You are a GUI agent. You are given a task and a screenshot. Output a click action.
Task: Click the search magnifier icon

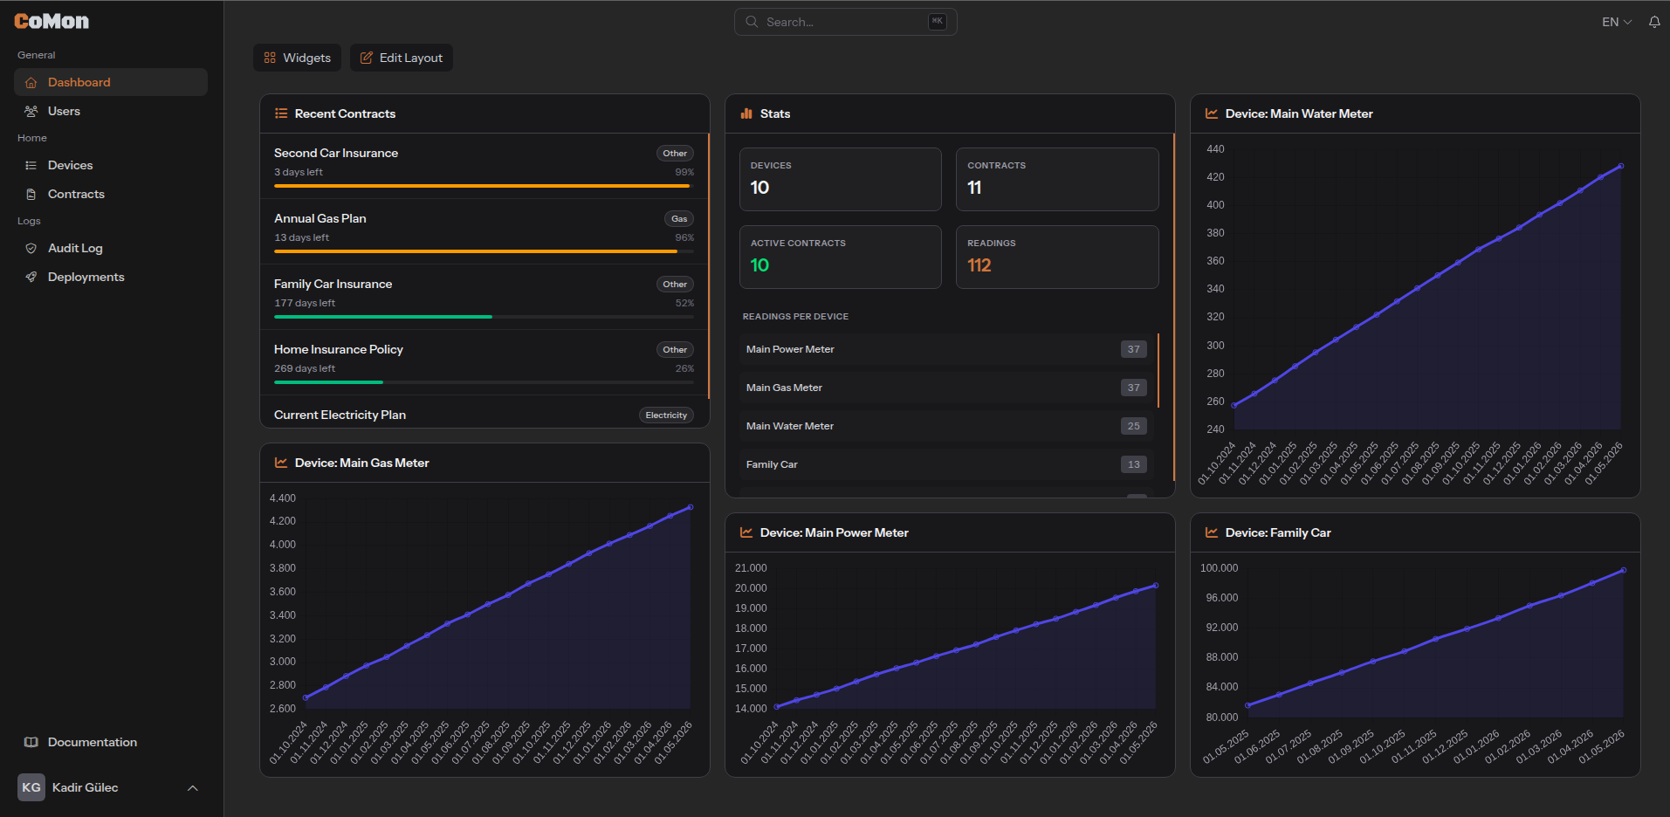[752, 22]
